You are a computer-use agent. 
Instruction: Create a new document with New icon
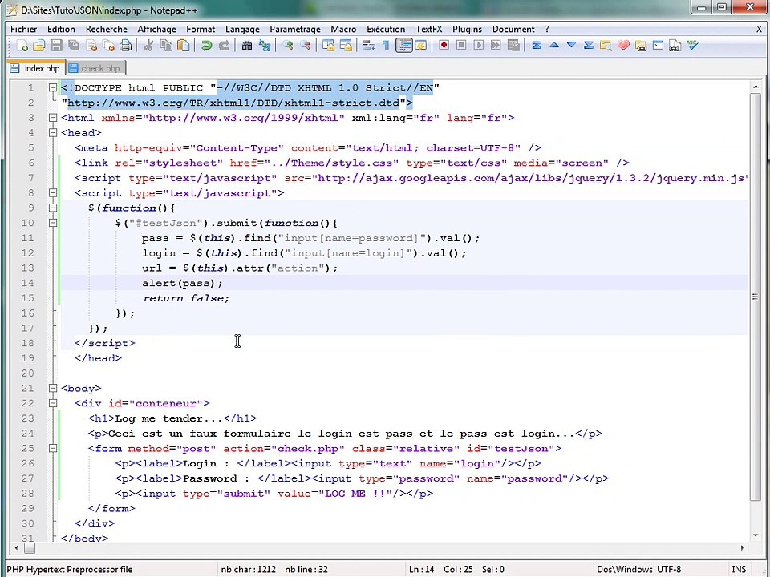coord(22,46)
